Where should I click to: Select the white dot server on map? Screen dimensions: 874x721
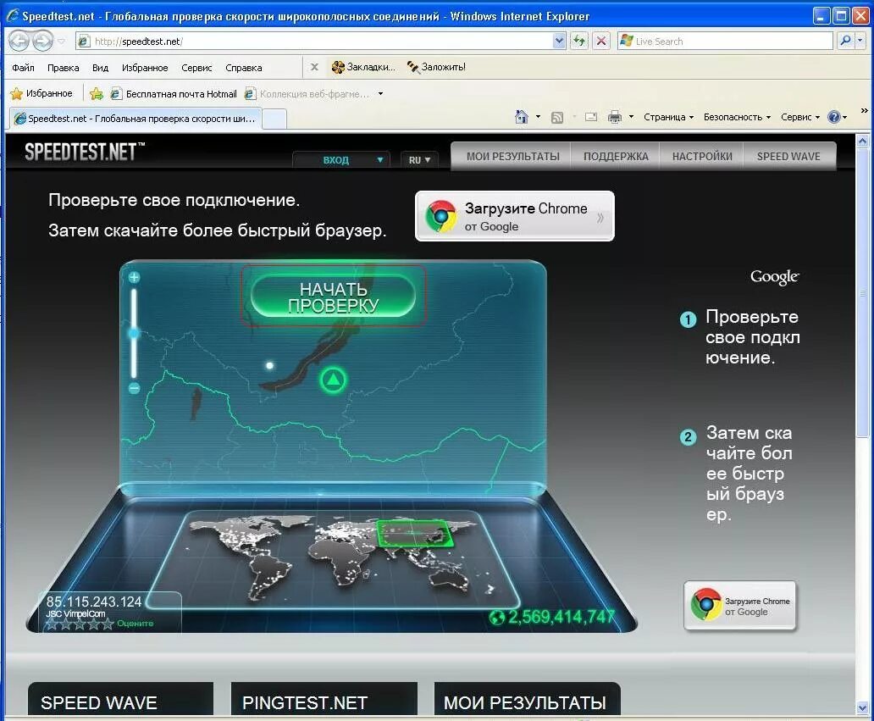pyautogui.click(x=270, y=366)
